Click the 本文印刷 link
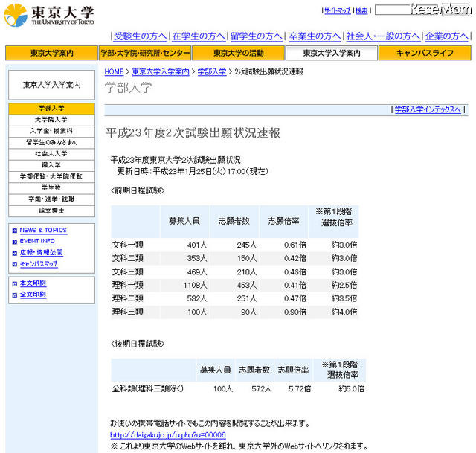This screenshot has height=453, width=476. (x=33, y=283)
